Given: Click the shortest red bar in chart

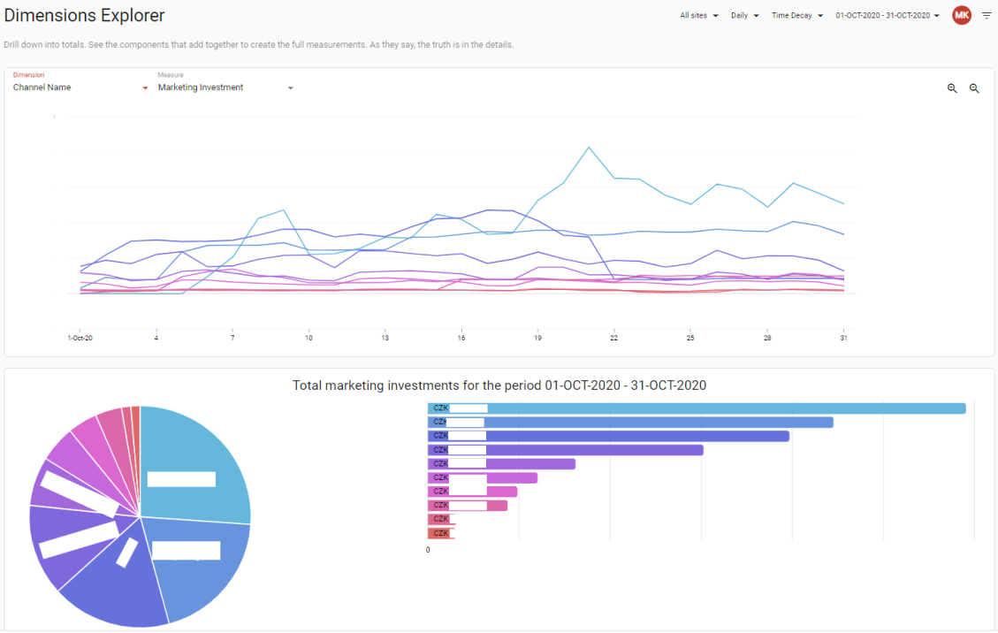Looking at the screenshot, I should [x=441, y=533].
